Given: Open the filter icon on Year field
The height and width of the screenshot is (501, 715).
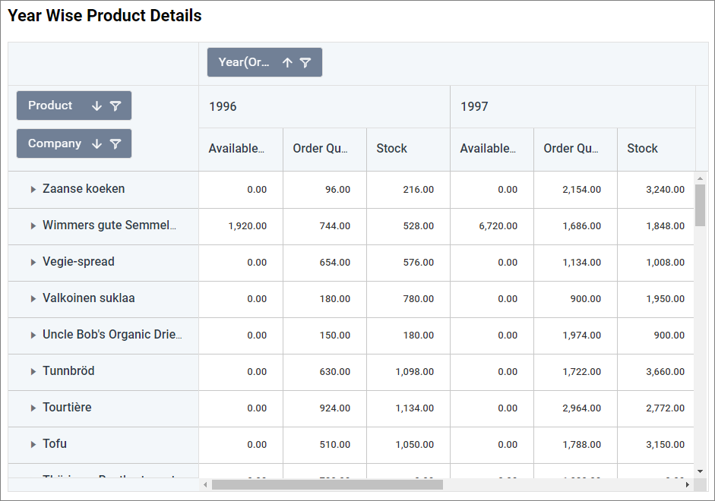Looking at the screenshot, I should [305, 63].
